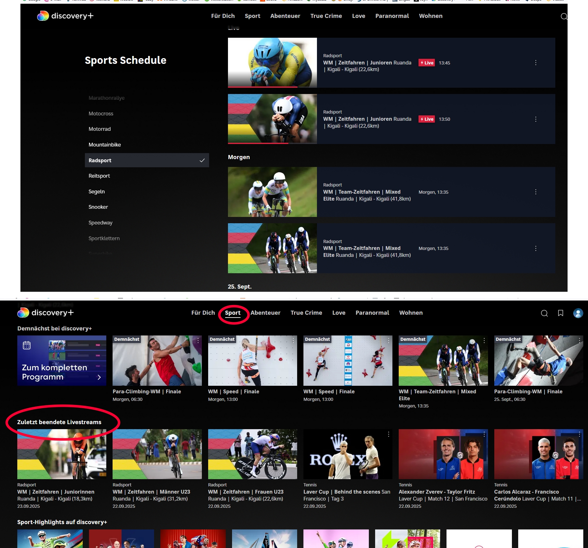588x548 pixels.
Task: Open options for Carlos Alcaraz - Francisco Cerúndolo
Action: click(579, 434)
